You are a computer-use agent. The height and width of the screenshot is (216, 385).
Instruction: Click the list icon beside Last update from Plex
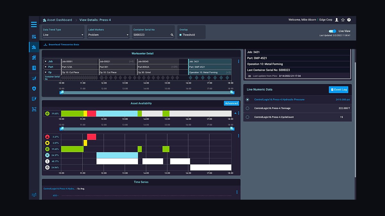click(250, 76)
